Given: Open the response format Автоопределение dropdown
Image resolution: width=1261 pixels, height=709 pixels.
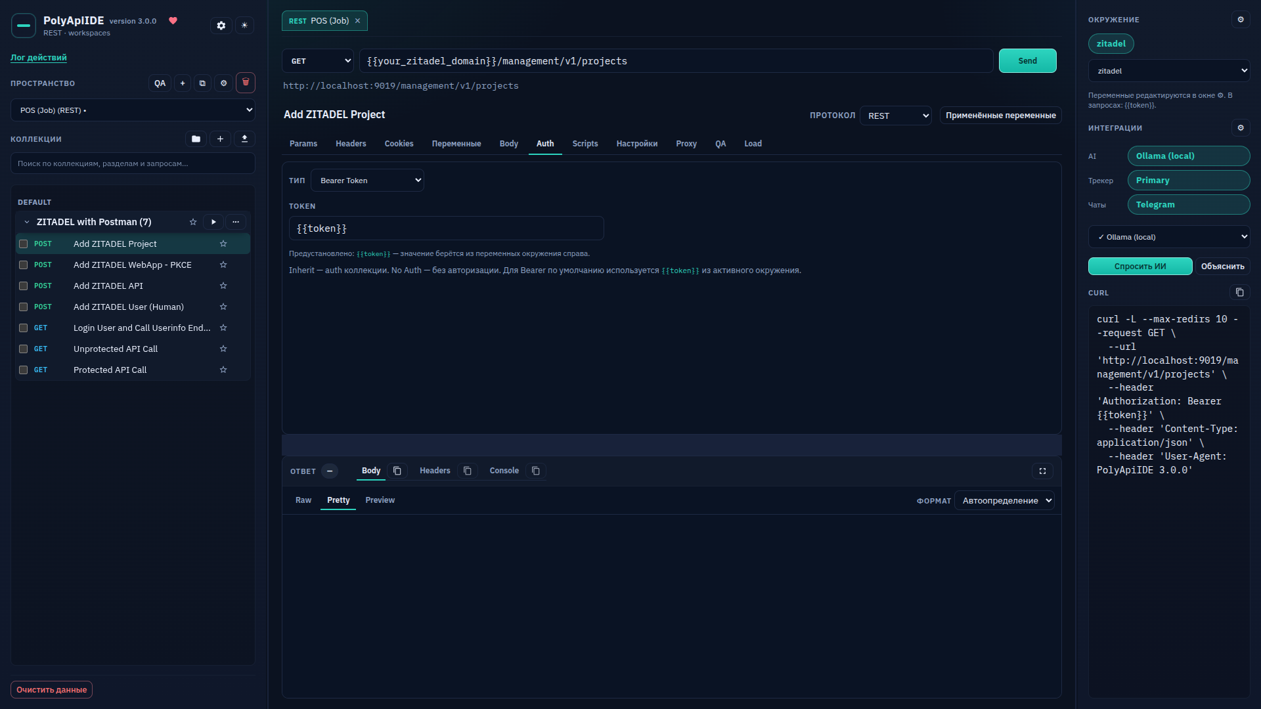Looking at the screenshot, I should (1004, 501).
